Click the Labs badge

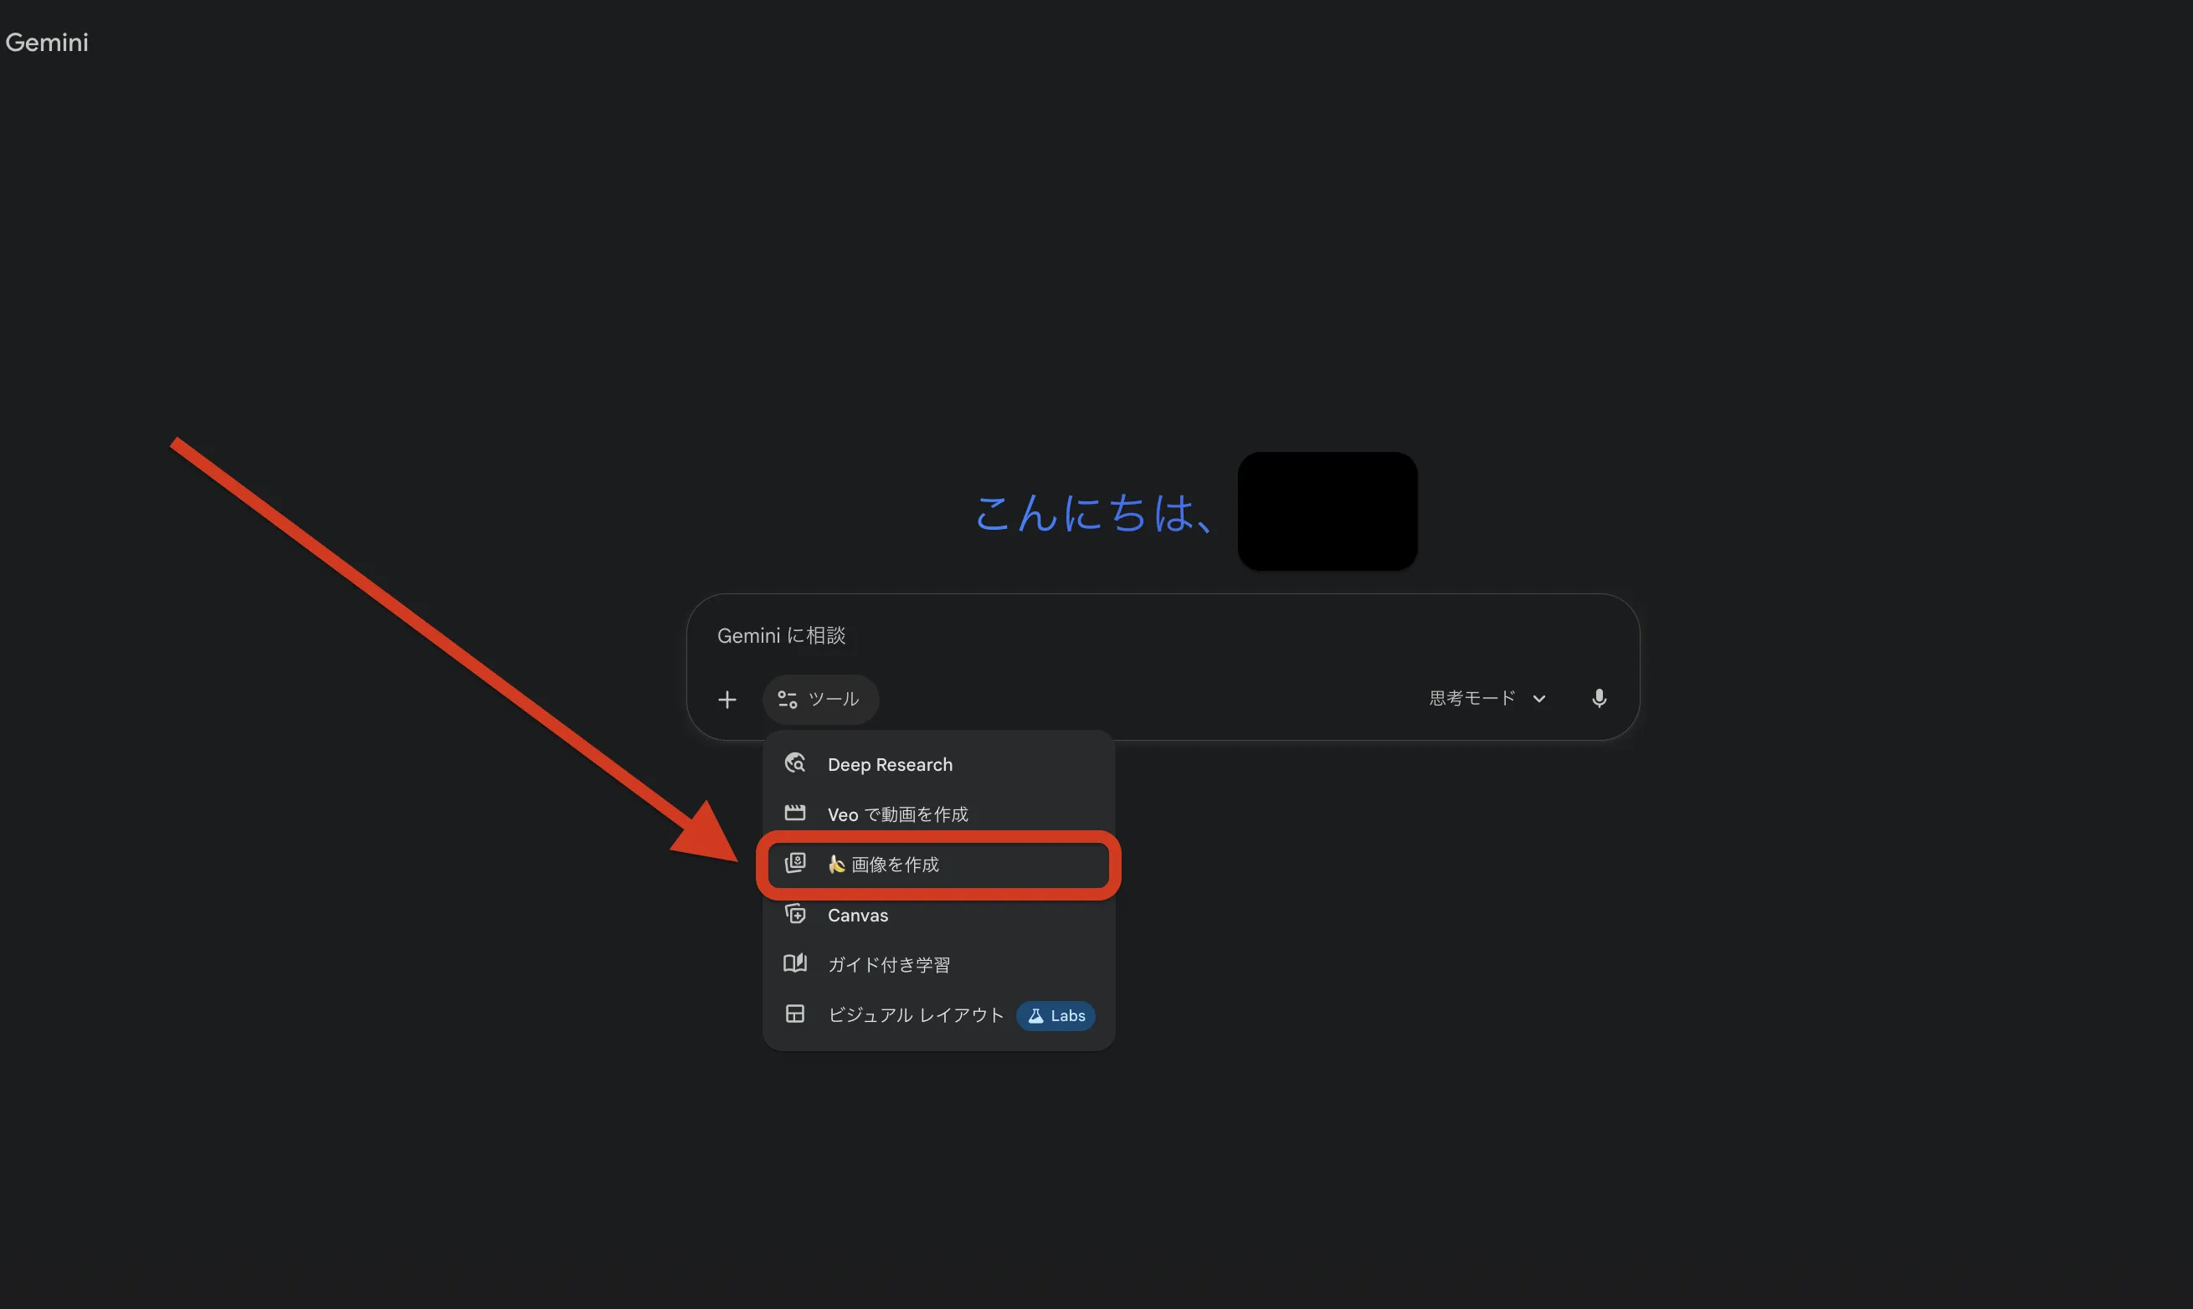click(x=1056, y=1015)
